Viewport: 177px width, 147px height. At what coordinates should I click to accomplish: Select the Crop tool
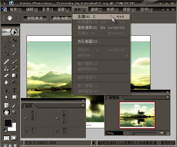point(6,53)
